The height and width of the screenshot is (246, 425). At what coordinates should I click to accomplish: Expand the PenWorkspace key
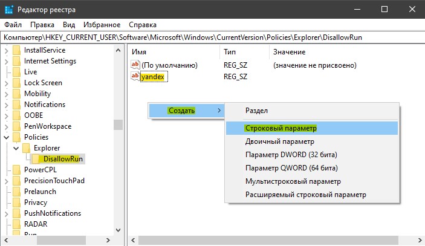(x=7, y=126)
